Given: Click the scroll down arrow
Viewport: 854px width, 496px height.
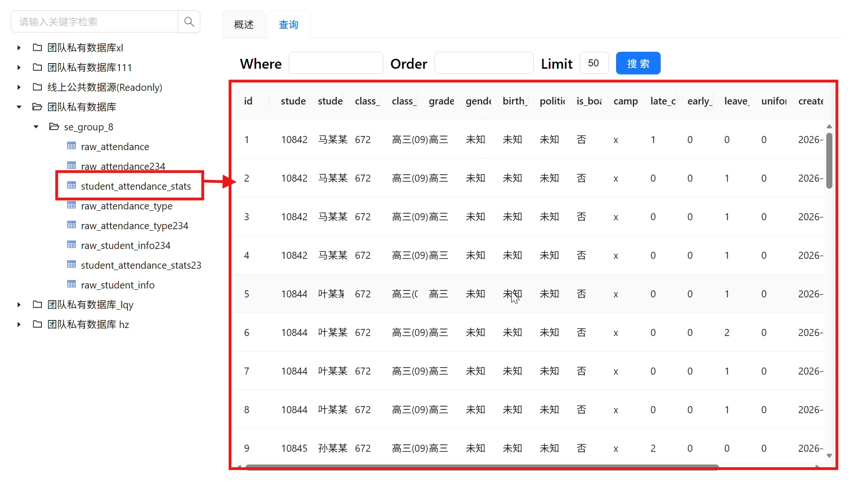Looking at the screenshot, I should (829, 456).
